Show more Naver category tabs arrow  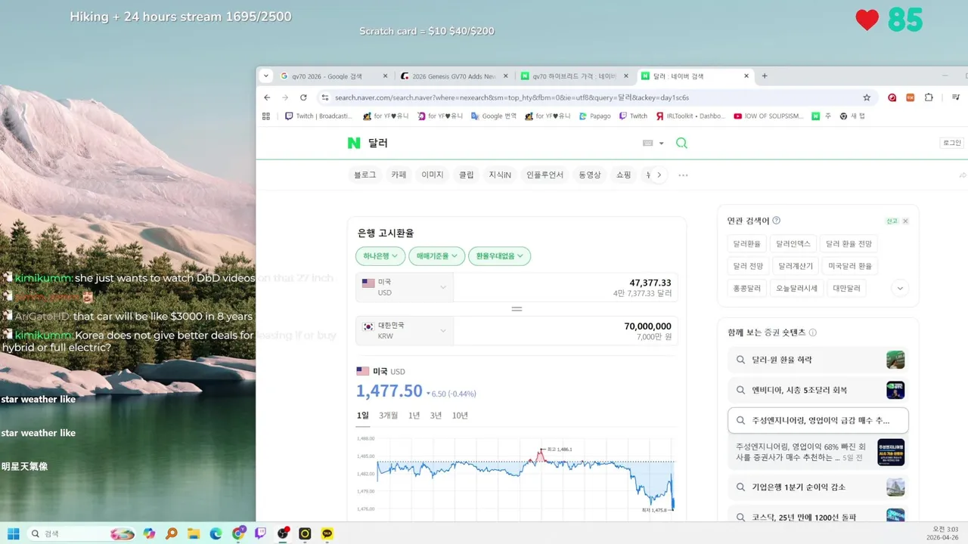[659, 175]
